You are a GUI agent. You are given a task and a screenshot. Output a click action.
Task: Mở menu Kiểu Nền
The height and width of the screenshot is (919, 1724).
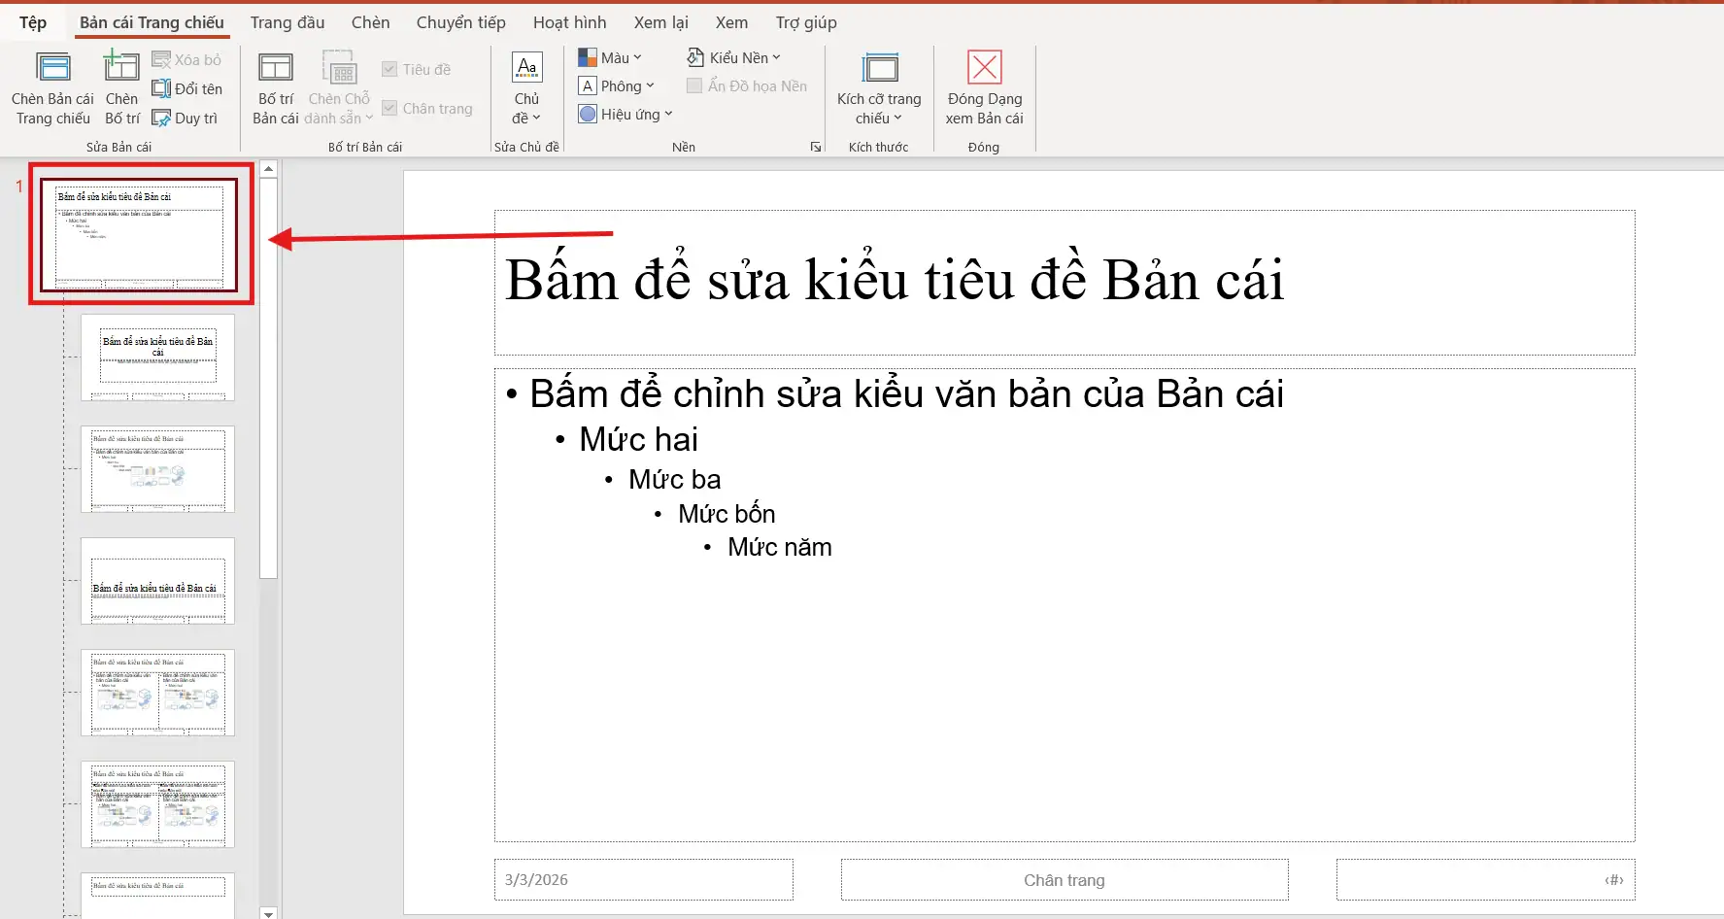(x=734, y=56)
